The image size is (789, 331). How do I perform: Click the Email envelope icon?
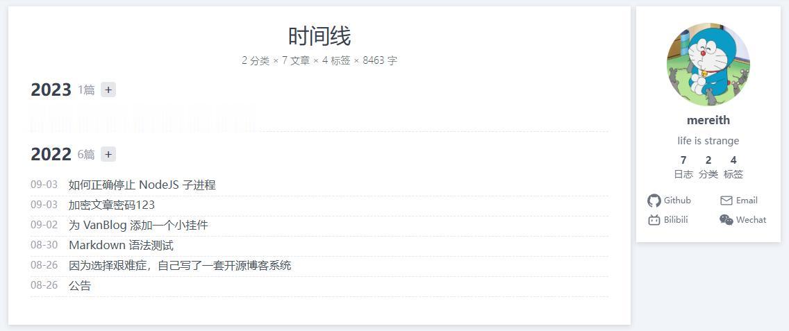[x=726, y=201]
